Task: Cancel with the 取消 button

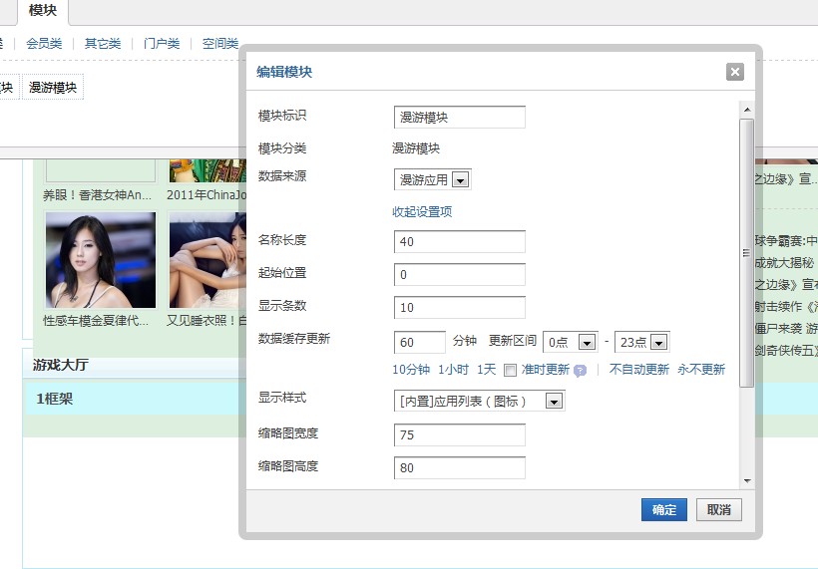Action: [719, 509]
